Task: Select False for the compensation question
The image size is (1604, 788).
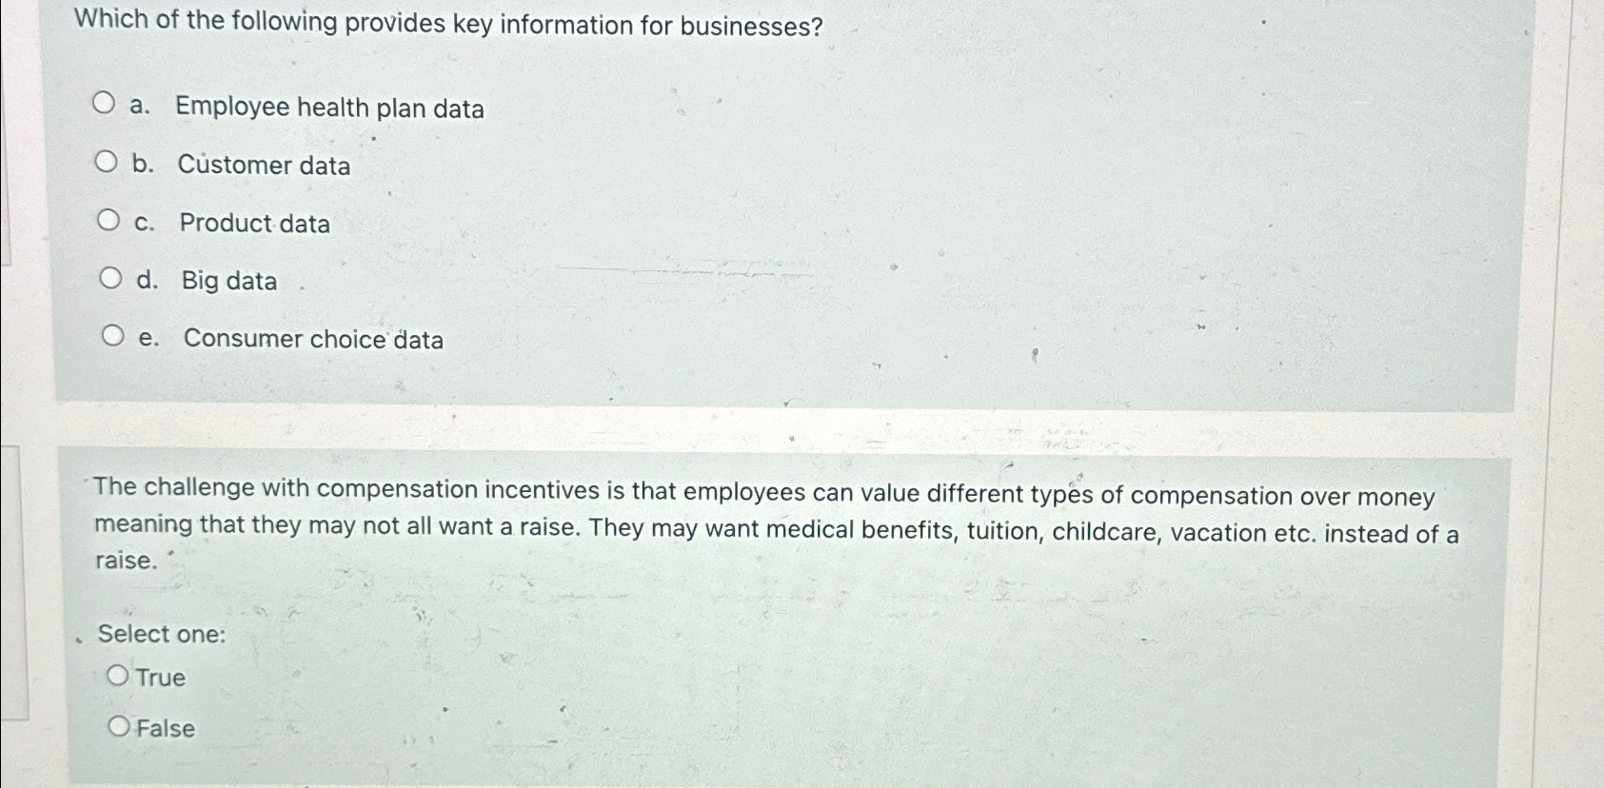Action: (x=118, y=725)
